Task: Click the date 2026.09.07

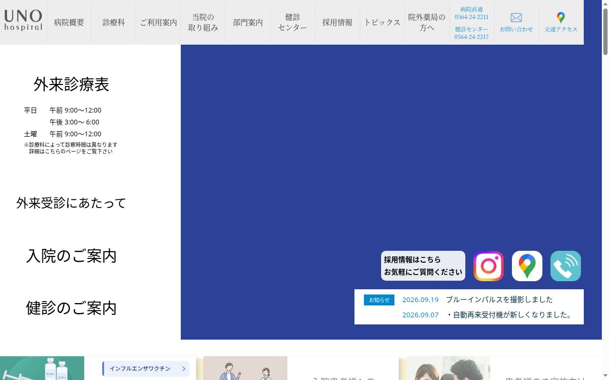Action: [x=420, y=314]
